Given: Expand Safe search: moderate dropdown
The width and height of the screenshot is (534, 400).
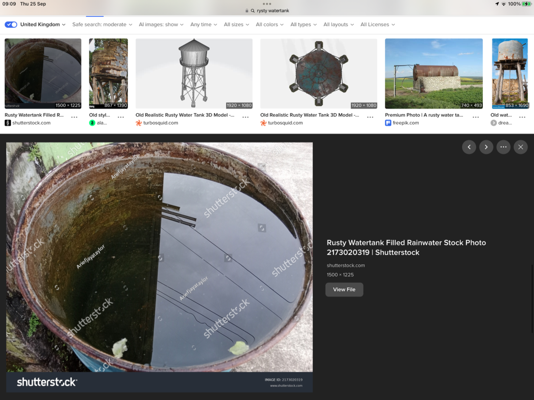Looking at the screenshot, I should pyautogui.click(x=102, y=24).
